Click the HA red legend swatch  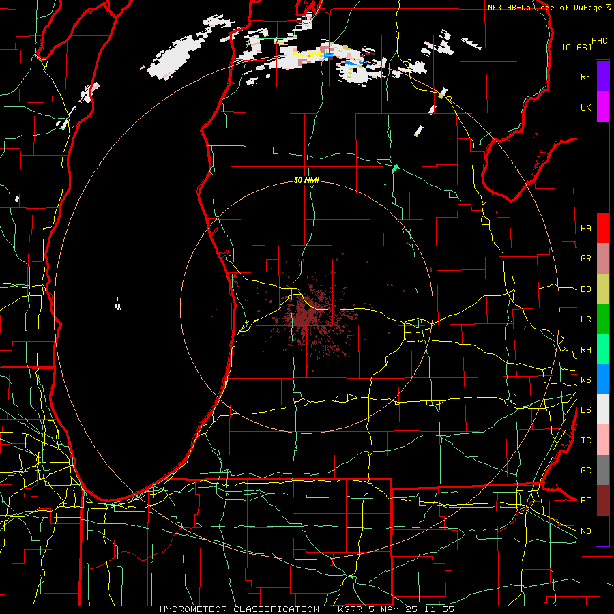click(602, 228)
